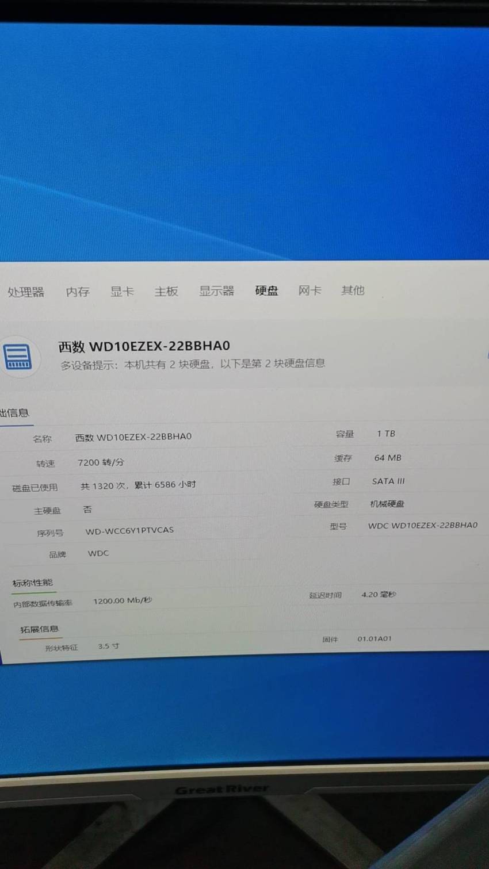
Task: Click the 磁盘已使用 label
Action: 35,488
